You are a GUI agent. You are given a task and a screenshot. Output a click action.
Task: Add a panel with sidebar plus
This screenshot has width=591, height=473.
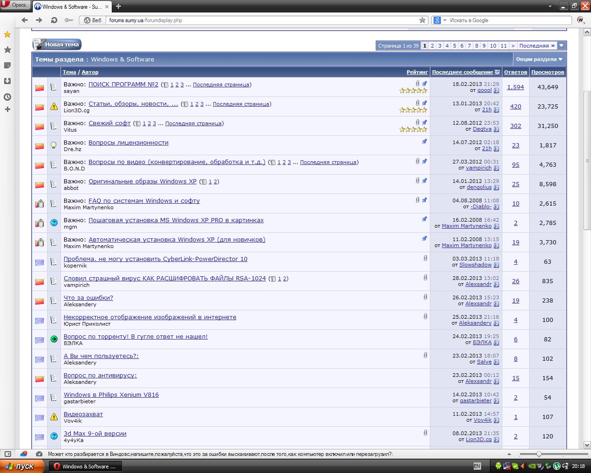[x=7, y=109]
